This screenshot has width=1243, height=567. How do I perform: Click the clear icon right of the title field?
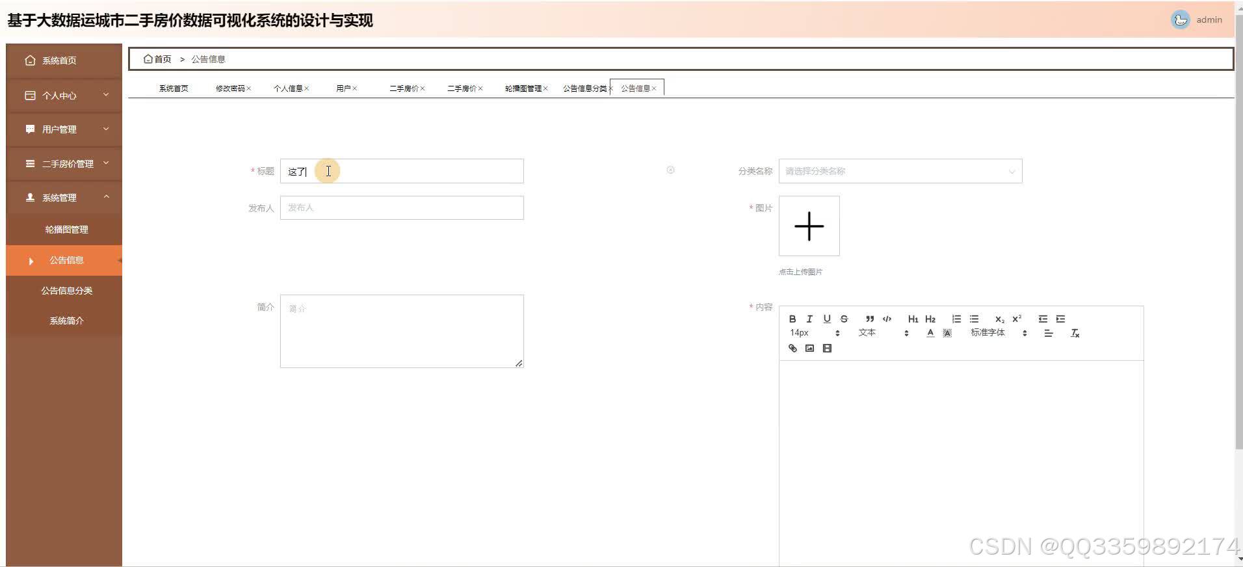[x=670, y=170]
